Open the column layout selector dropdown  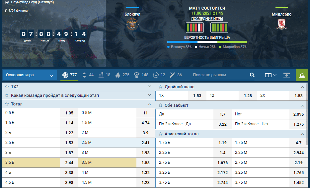coord(271,75)
